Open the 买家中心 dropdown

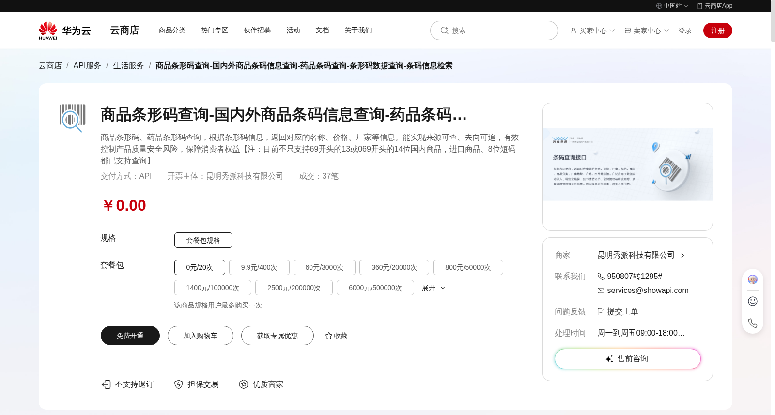point(592,31)
